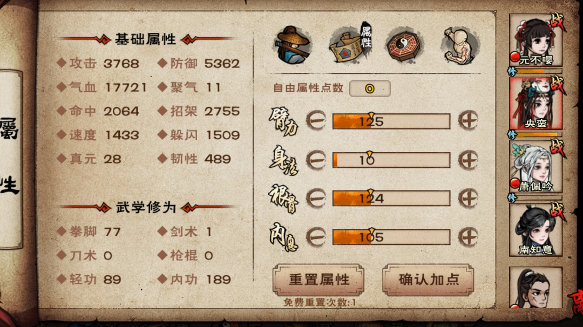Decrease 身法 with its minus button
583x327 pixels.
316,160
